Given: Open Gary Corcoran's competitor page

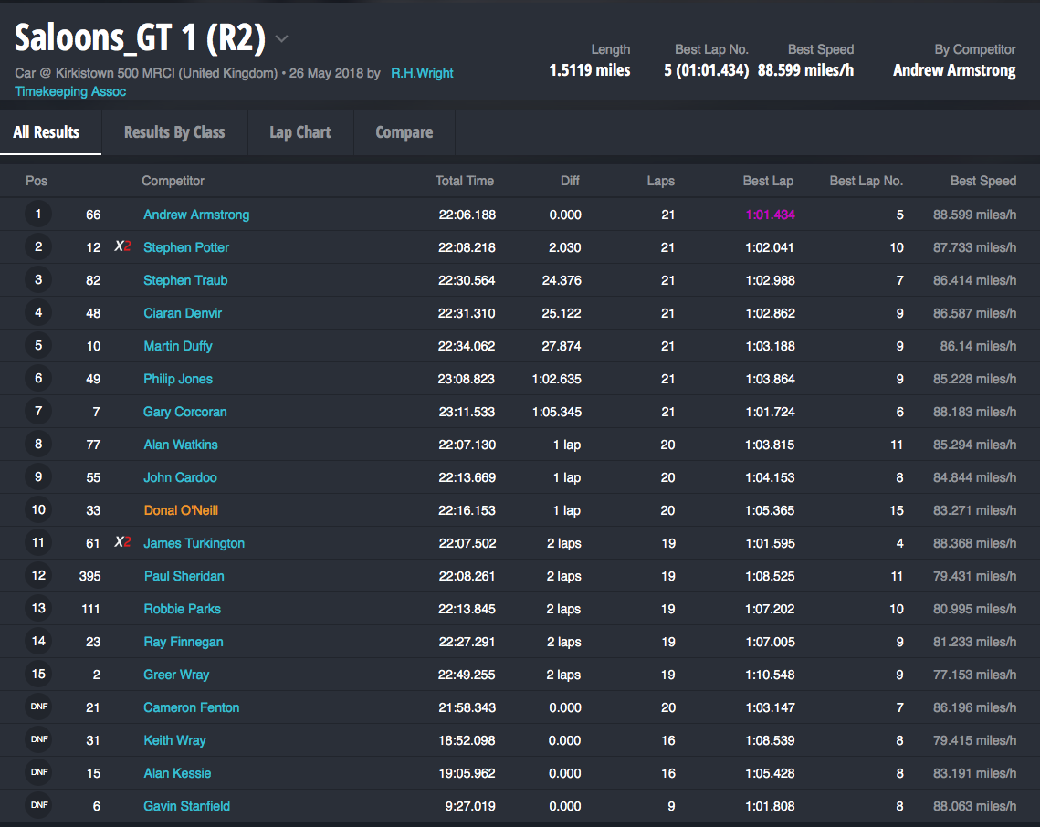Looking at the screenshot, I should pos(185,412).
